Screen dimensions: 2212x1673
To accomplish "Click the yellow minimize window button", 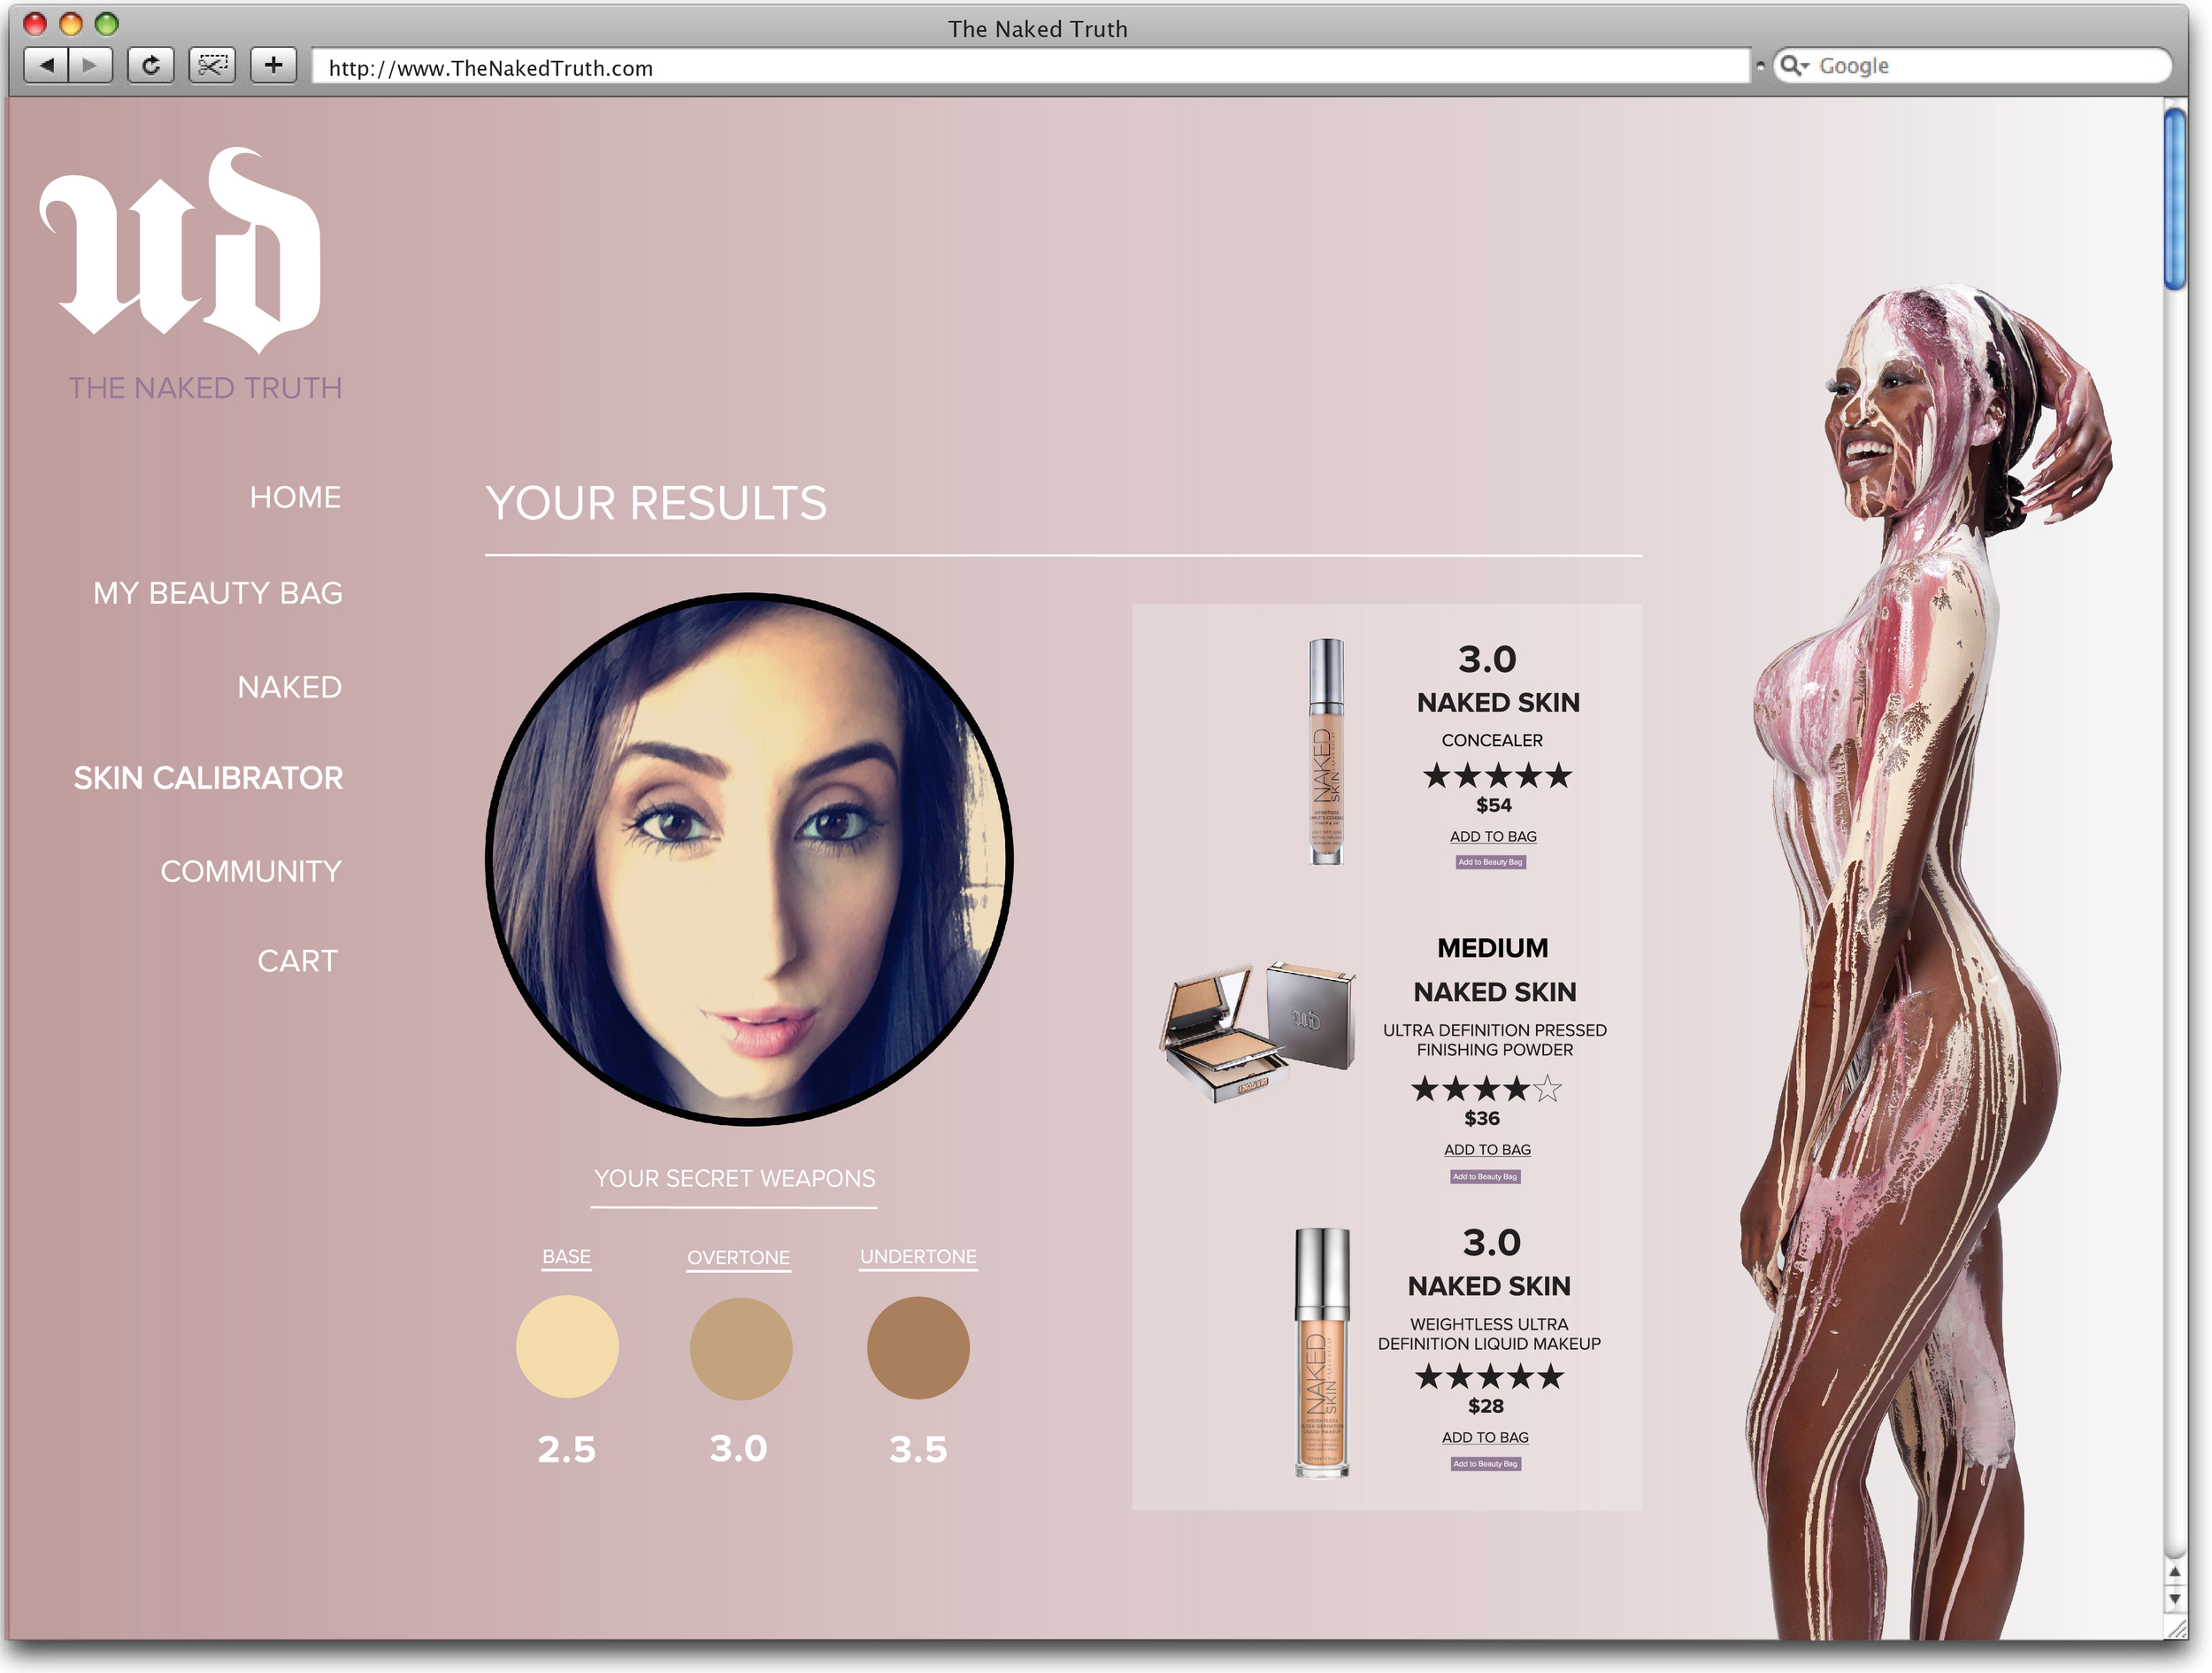I will pyautogui.click(x=70, y=24).
